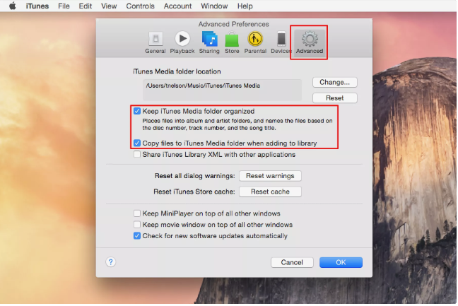458x306 pixels.
Task: Show Parental control preferences
Action: coord(255,42)
